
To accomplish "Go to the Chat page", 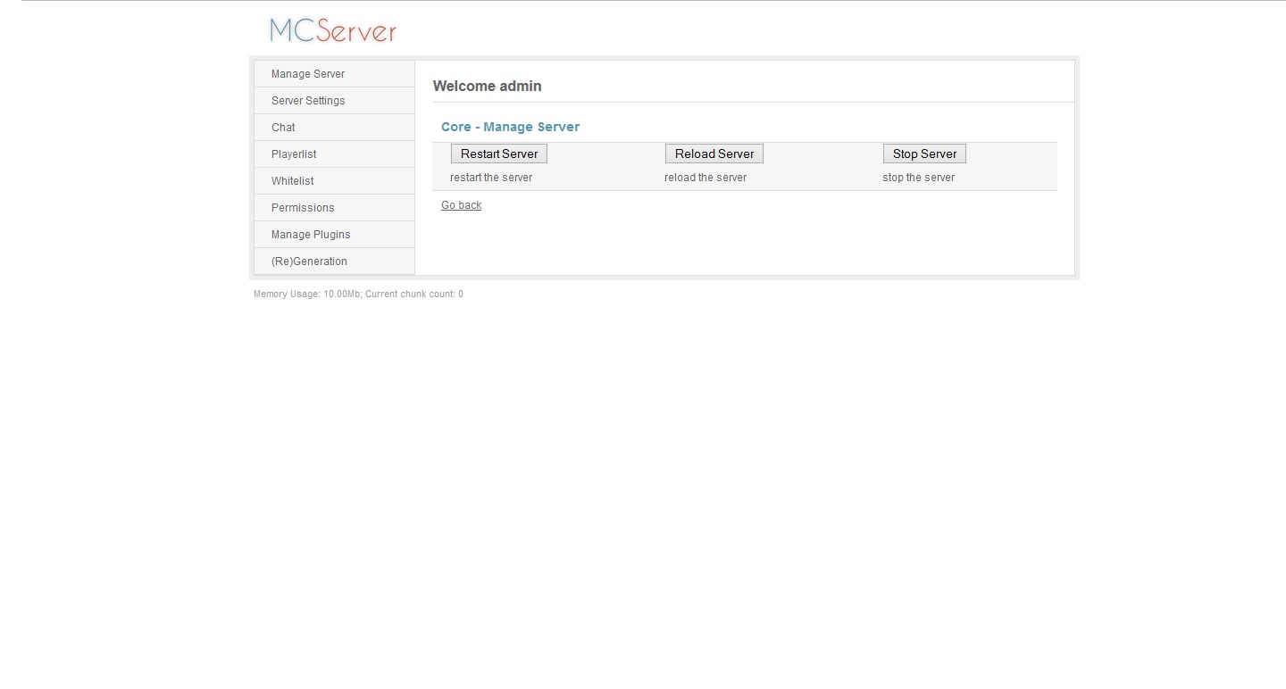I will pyautogui.click(x=334, y=128).
